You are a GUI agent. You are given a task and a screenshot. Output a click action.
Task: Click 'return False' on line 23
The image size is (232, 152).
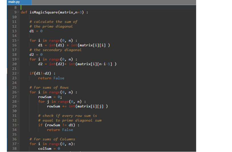pyautogui.click(x=51, y=78)
